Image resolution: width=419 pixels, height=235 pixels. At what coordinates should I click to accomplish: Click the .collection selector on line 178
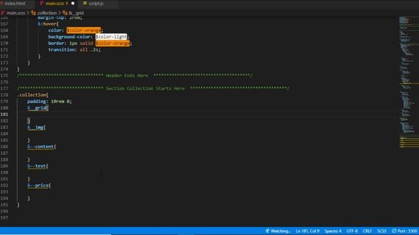33,95
